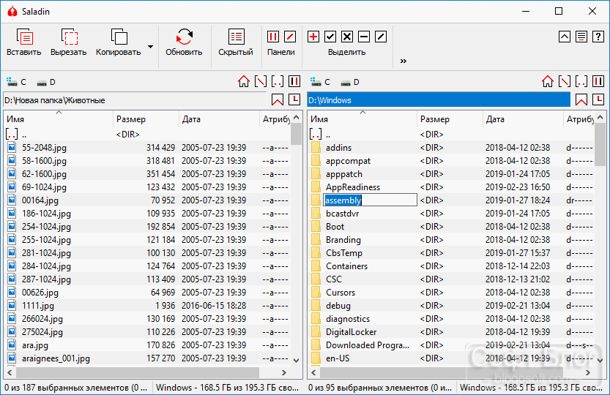Screen dimensions: 610x395
Task: Click the left panel horizontal scrollbar
Action: coord(147,372)
